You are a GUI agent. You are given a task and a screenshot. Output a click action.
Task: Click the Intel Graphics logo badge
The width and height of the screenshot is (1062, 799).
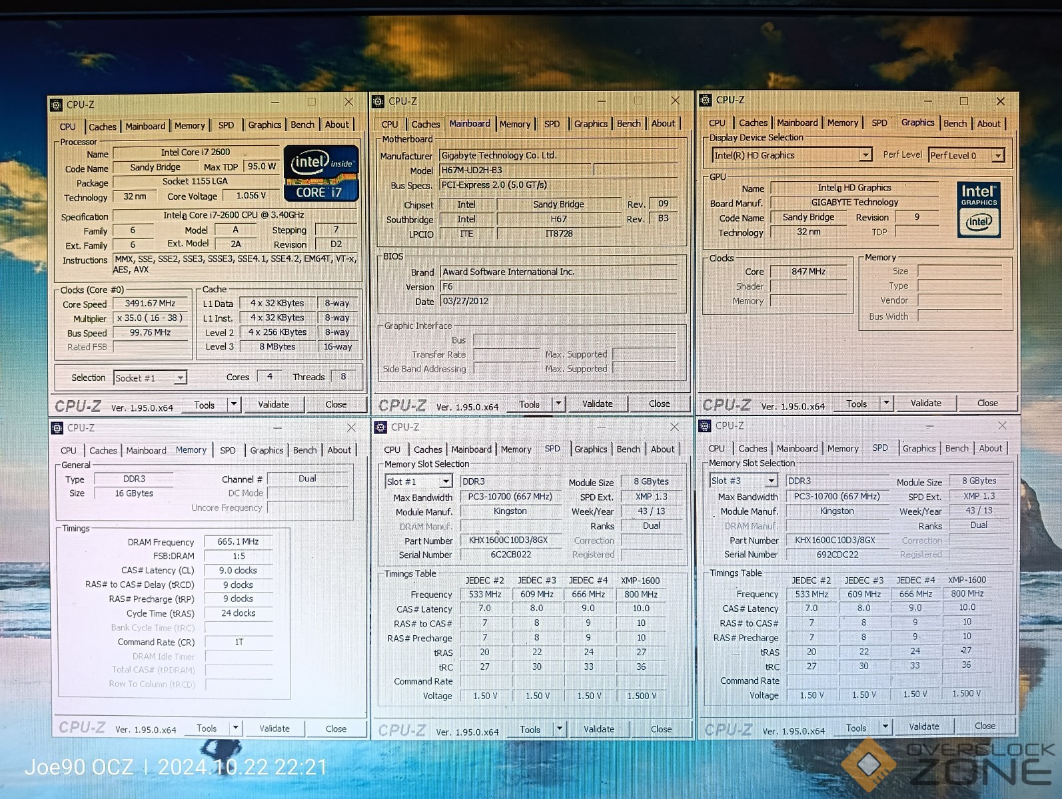(x=979, y=209)
